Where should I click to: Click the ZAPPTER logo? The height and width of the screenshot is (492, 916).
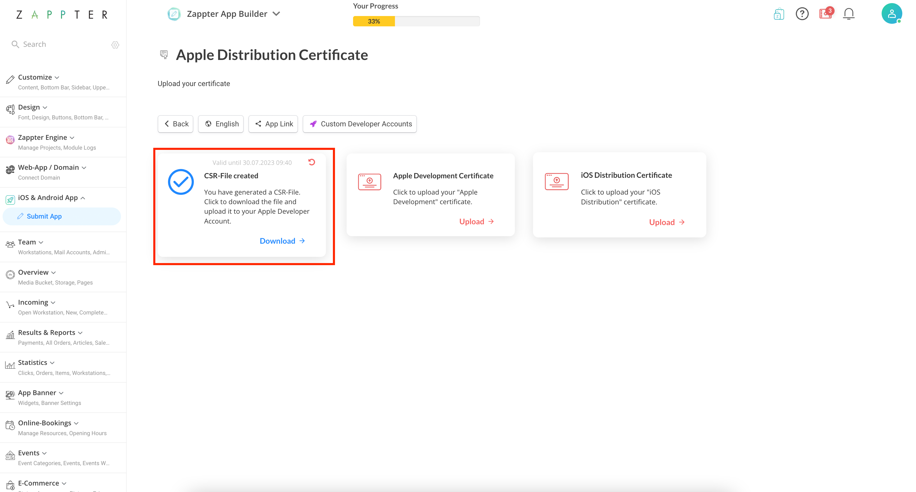(62, 14)
